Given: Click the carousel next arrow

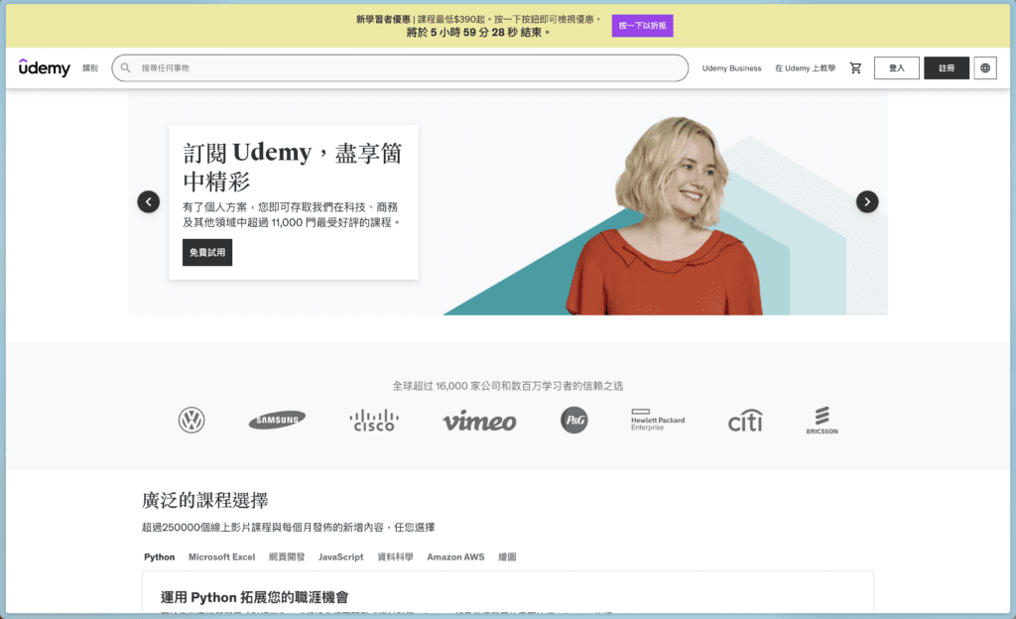Looking at the screenshot, I should coord(867,201).
